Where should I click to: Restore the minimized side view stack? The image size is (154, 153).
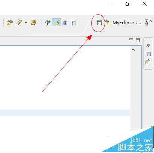(148, 46)
